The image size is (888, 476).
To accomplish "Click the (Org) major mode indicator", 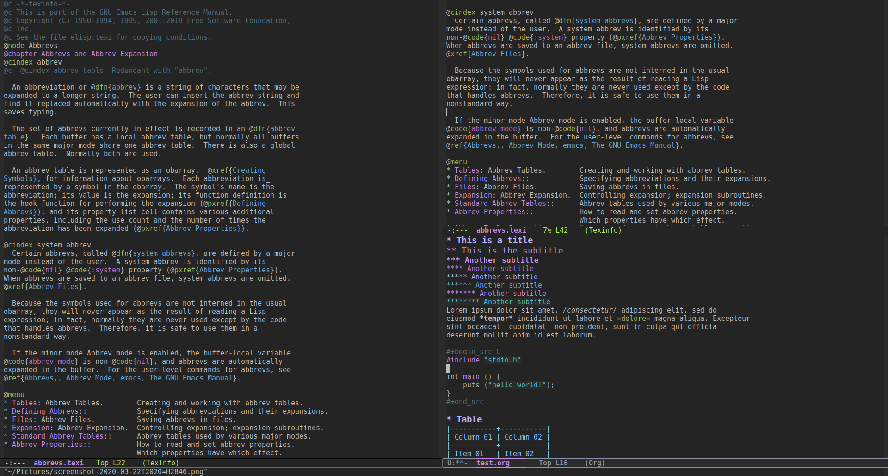I will (x=595, y=463).
